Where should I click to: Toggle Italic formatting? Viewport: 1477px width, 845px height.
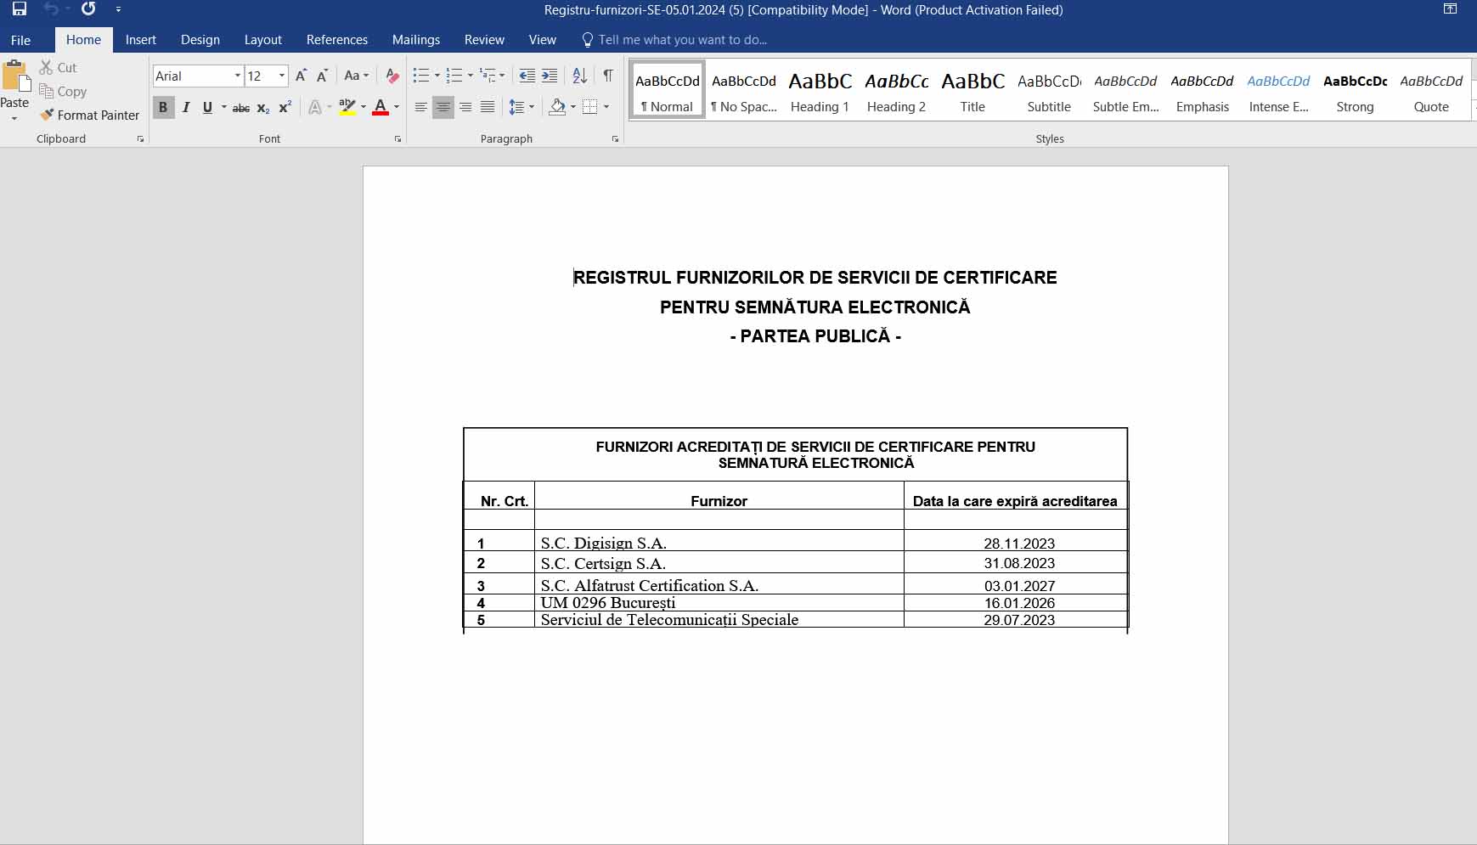tap(185, 108)
